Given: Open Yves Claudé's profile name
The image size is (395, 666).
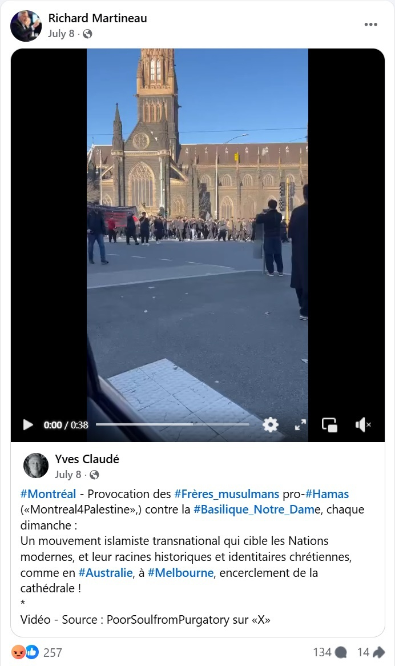Looking at the screenshot, I should tap(87, 459).
